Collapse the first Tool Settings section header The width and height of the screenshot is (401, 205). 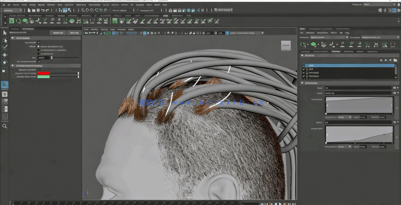[13, 38]
